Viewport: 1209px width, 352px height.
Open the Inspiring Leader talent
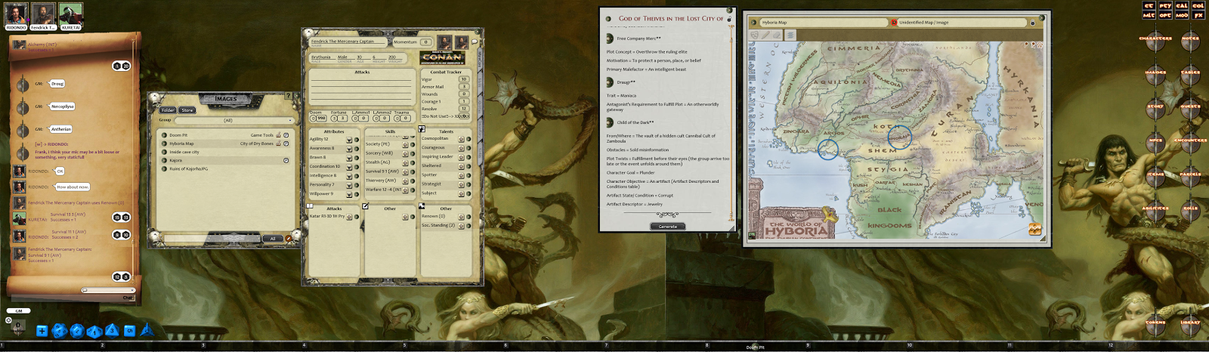pyautogui.click(x=438, y=156)
